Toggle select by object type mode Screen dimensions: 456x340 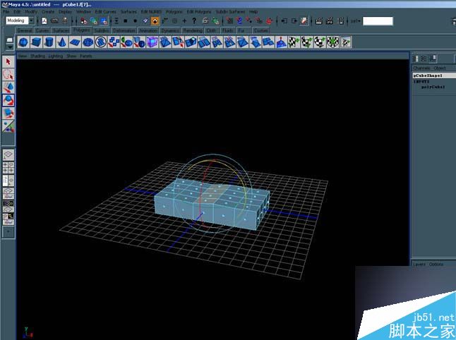94,20
